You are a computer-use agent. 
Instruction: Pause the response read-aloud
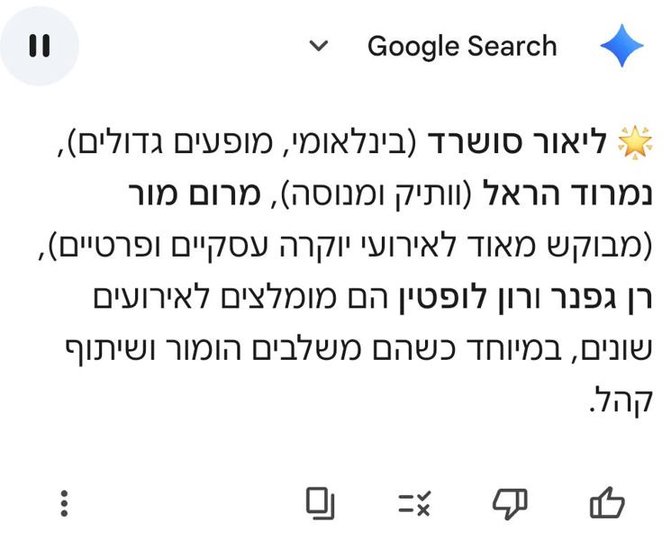[40, 46]
